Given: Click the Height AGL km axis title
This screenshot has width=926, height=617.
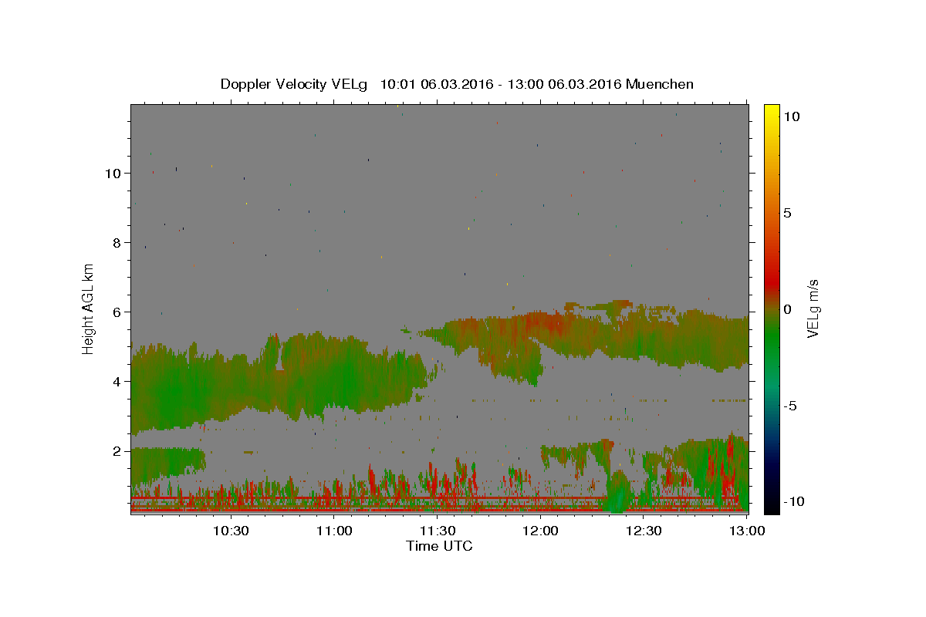Looking at the screenshot, I should (x=88, y=309).
